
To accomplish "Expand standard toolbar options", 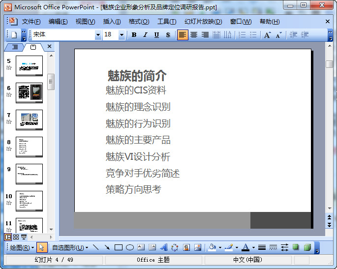I will click(24, 35).
